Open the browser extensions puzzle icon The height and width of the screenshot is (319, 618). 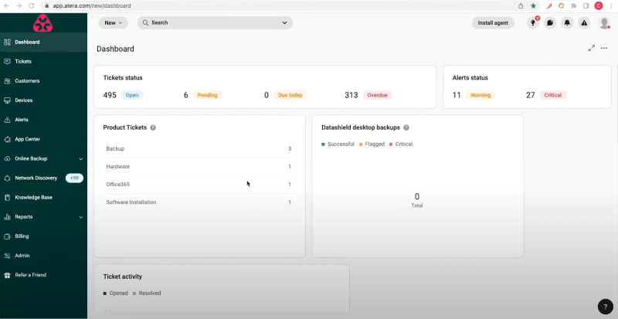573,6
